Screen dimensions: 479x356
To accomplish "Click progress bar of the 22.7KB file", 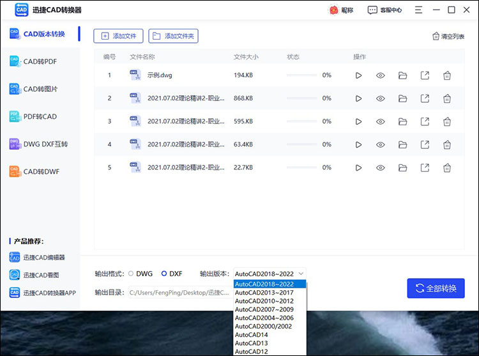I will pos(301,167).
